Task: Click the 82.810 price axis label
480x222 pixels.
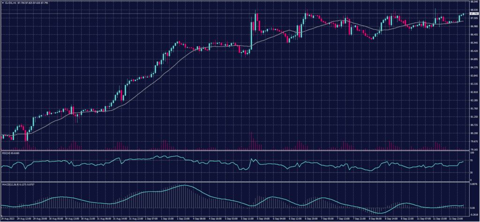Action: [x=473, y=92]
